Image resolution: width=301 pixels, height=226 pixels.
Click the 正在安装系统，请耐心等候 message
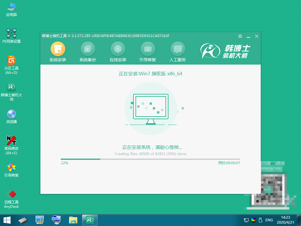pos(152,147)
